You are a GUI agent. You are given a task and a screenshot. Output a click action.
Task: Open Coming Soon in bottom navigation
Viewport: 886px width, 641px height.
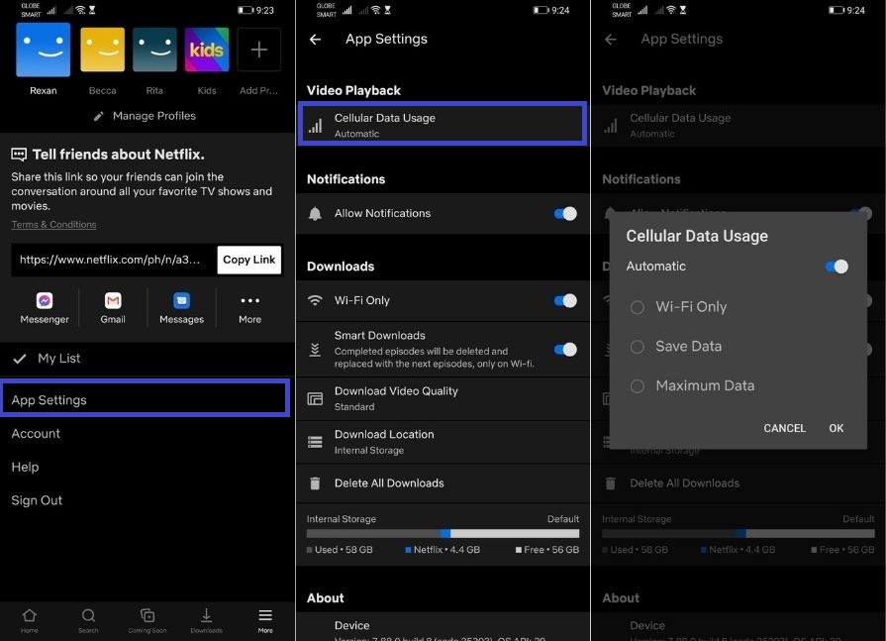pos(148,616)
